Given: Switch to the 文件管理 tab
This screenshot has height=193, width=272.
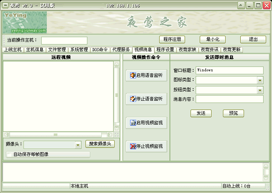Looking at the screenshot, I should (57, 50).
